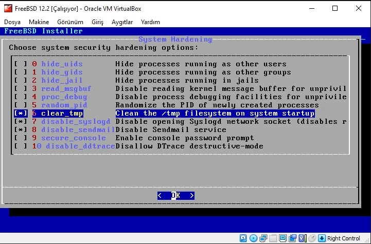The image size is (371, 244).
Task: Toggle the hide_uids checkbox
Action: tap(21, 64)
